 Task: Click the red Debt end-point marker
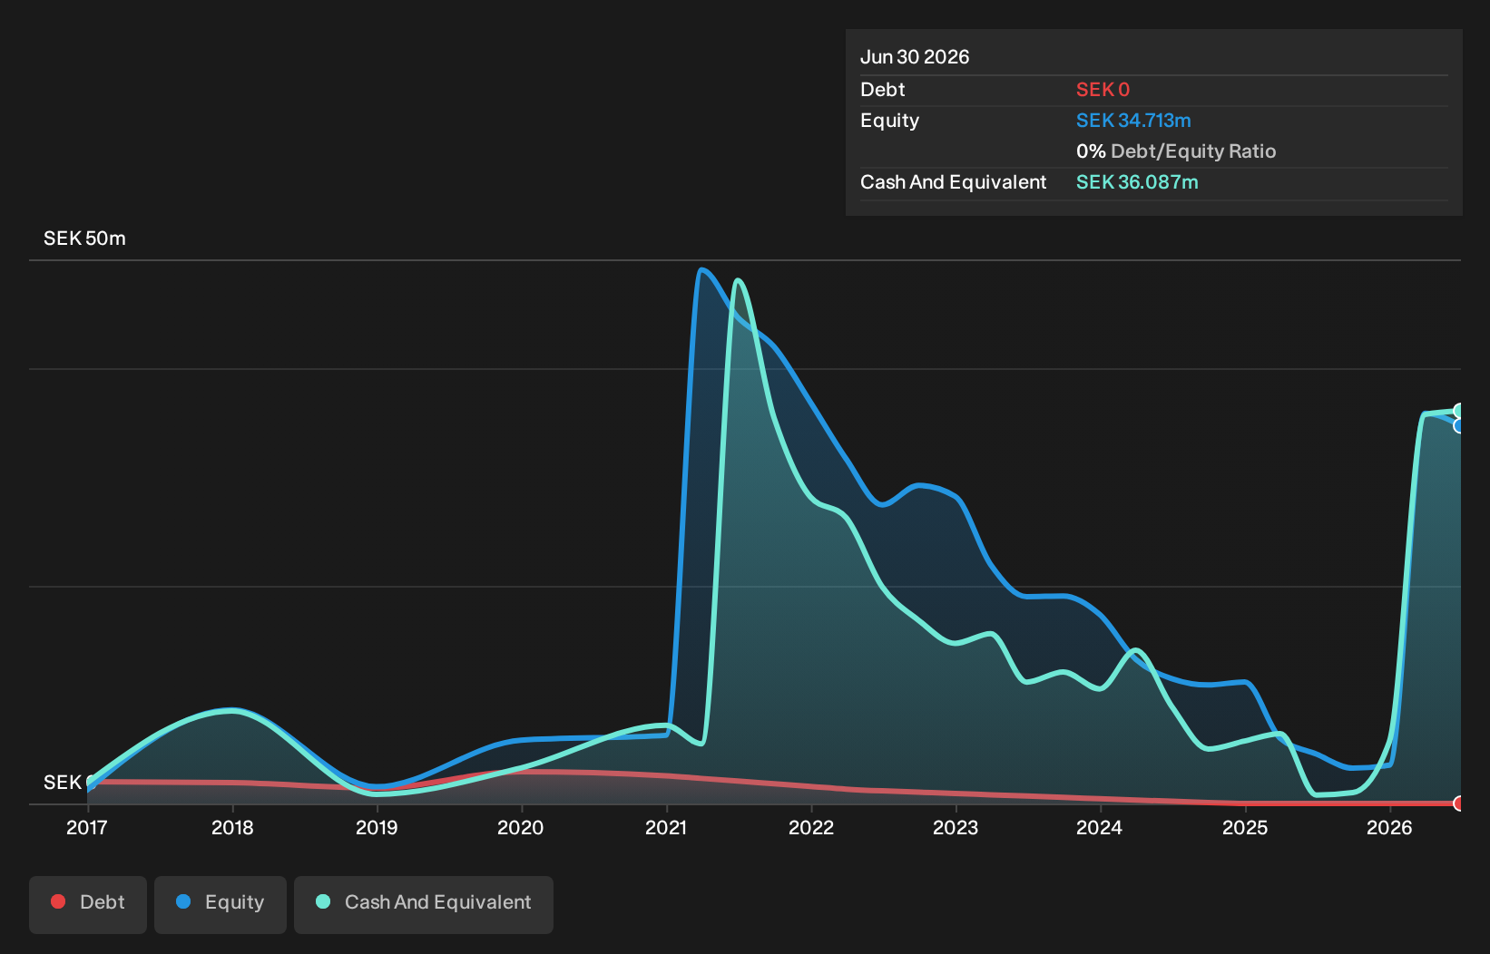1459,803
